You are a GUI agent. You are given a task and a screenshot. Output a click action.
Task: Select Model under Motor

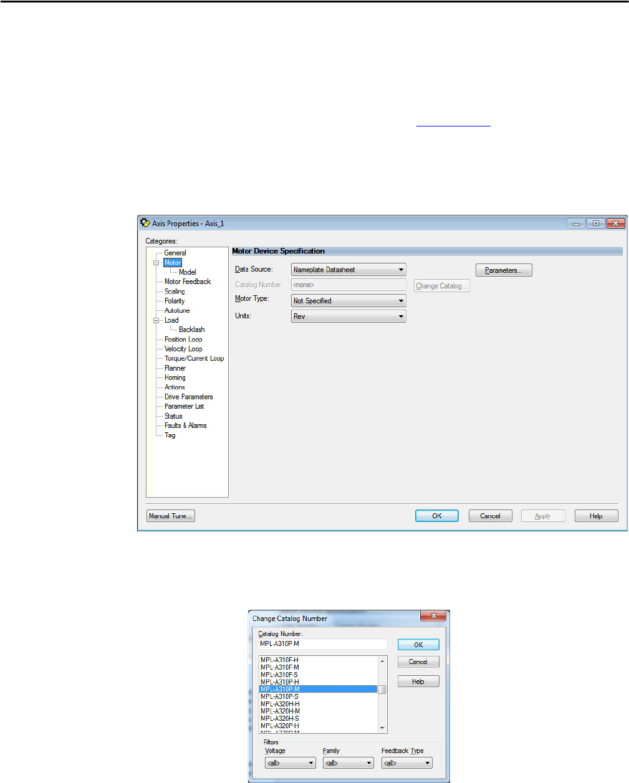point(188,272)
